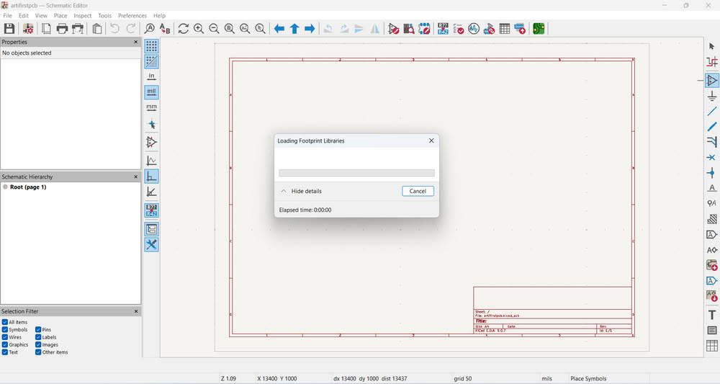Select the Draw Wire tool
Viewport: 720px width, 384px height.
(712, 111)
